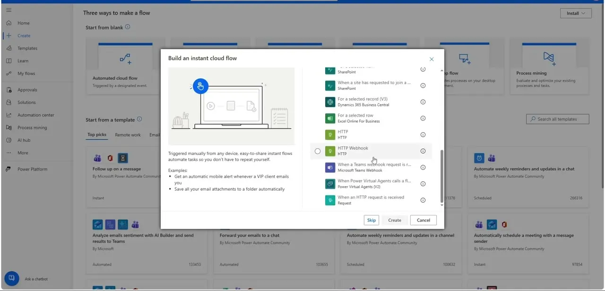Click the Cancel button
605x291 pixels.
423,220
